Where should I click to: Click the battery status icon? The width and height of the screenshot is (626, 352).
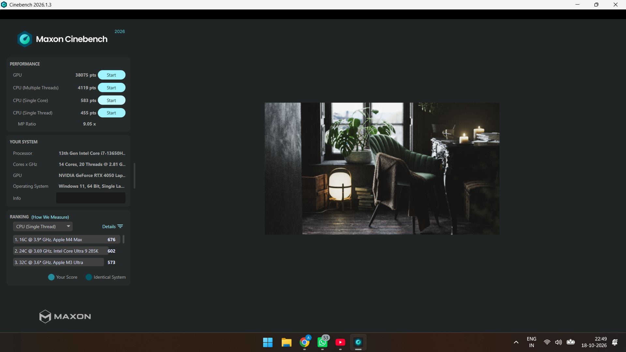[571, 342]
